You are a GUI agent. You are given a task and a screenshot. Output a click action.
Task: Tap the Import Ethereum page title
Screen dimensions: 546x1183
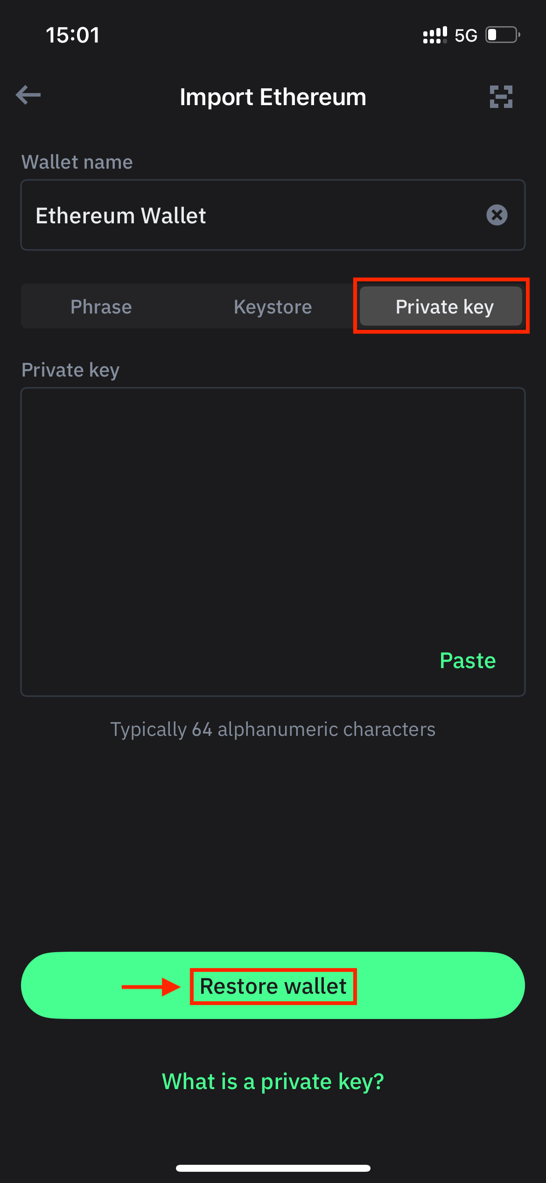273,97
